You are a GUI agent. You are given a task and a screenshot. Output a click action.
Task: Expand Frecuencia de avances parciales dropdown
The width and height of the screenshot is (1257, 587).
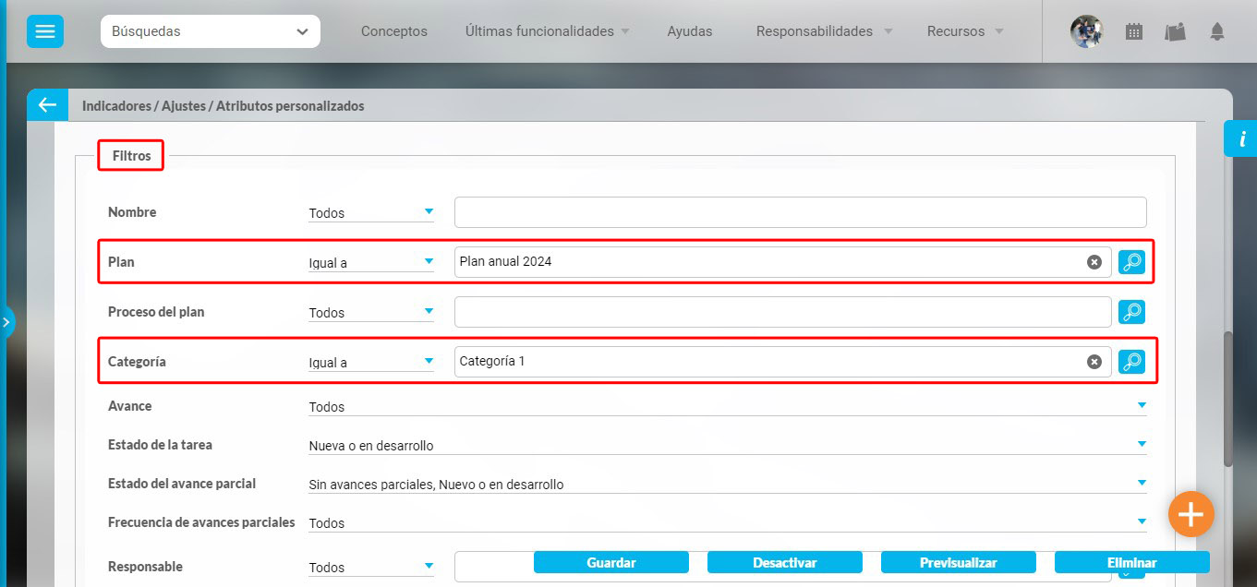tap(728, 522)
